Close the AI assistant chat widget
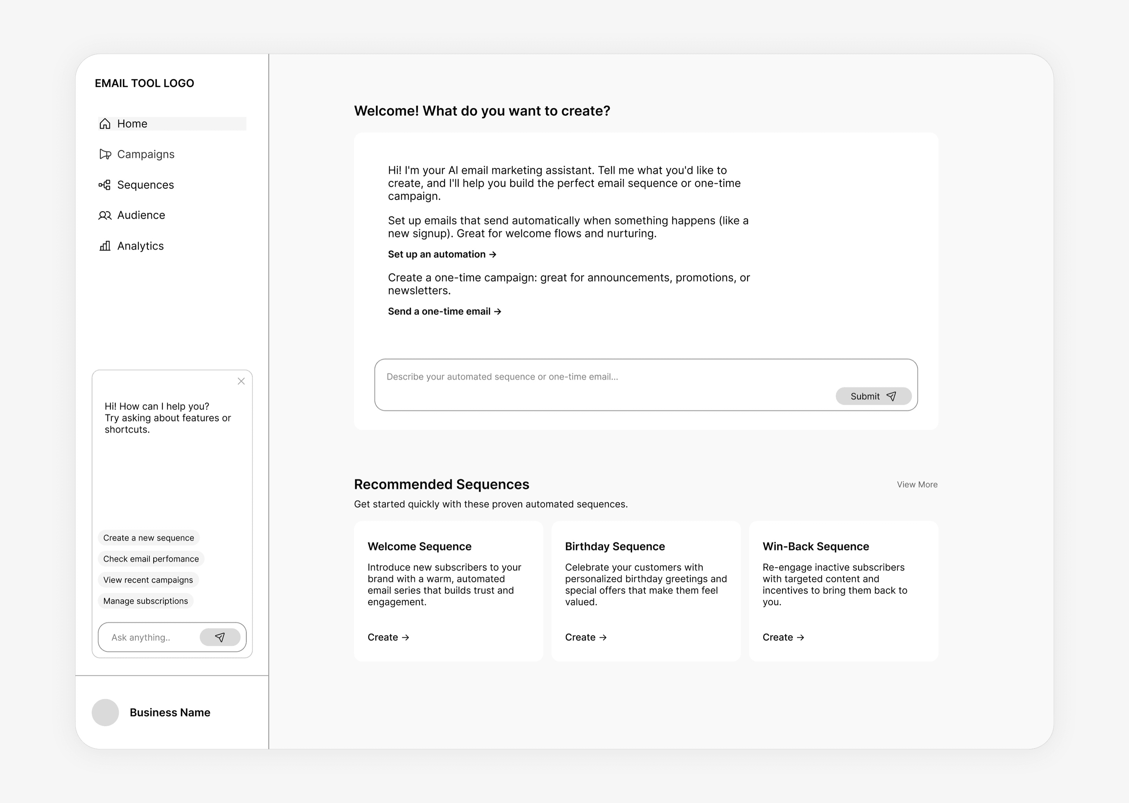 241,381
